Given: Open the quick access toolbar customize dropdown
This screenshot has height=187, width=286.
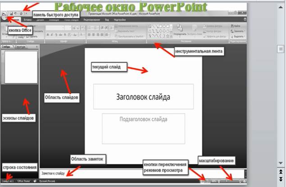Looking at the screenshot, I should (27, 14).
